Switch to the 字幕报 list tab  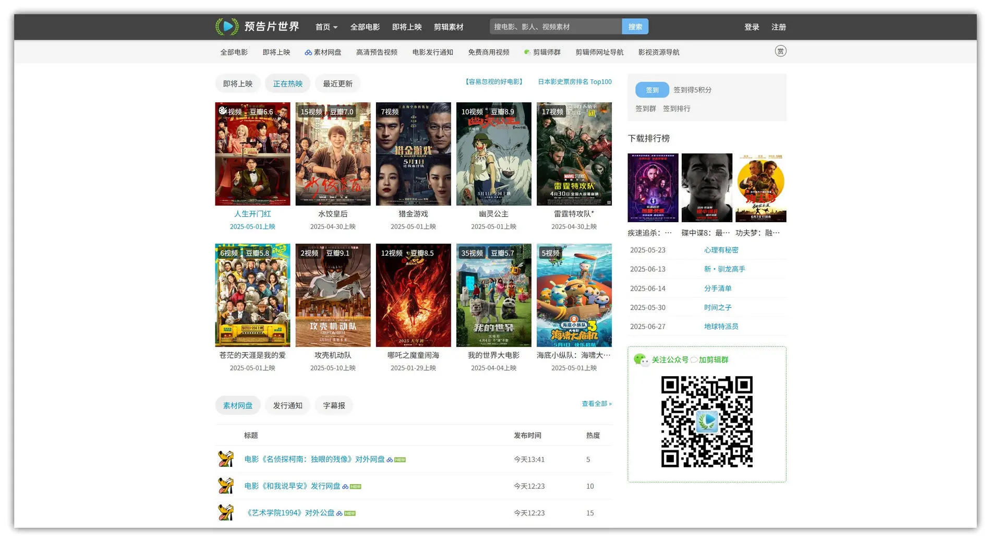point(334,405)
